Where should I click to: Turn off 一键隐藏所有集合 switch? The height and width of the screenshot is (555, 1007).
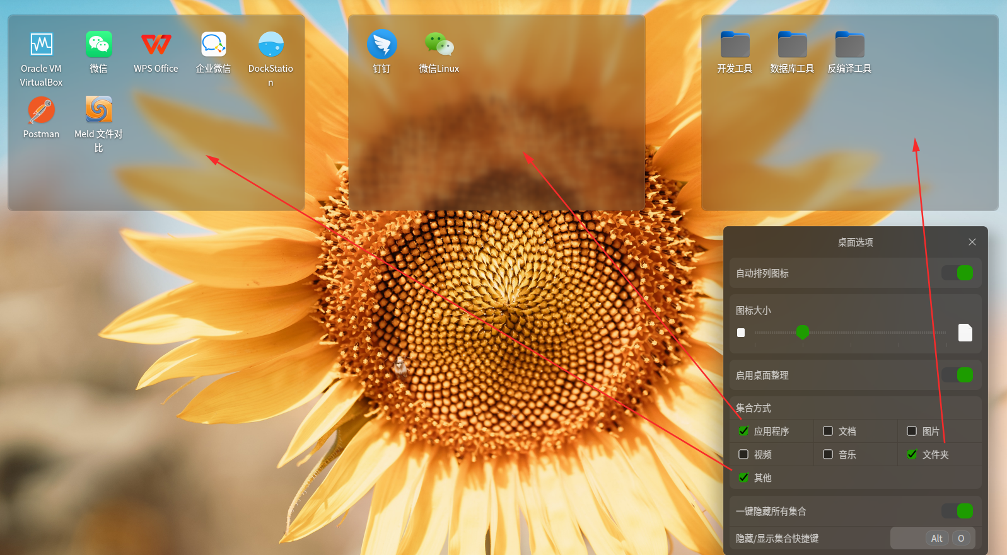[957, 511]
